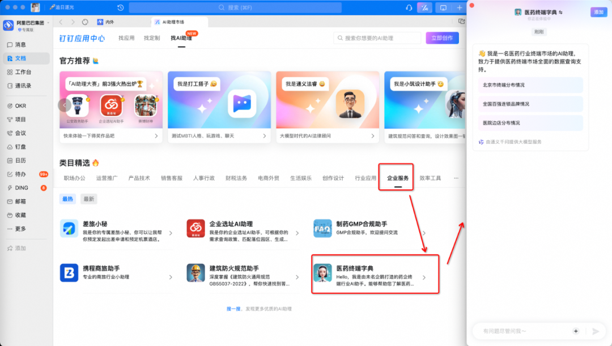Open the 差旅小秘 assistant

pos(116,231)
